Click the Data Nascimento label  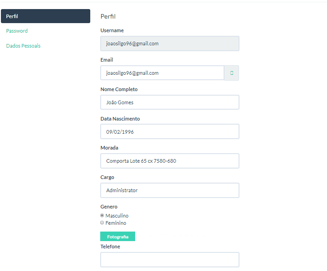(x=120, y=119)
